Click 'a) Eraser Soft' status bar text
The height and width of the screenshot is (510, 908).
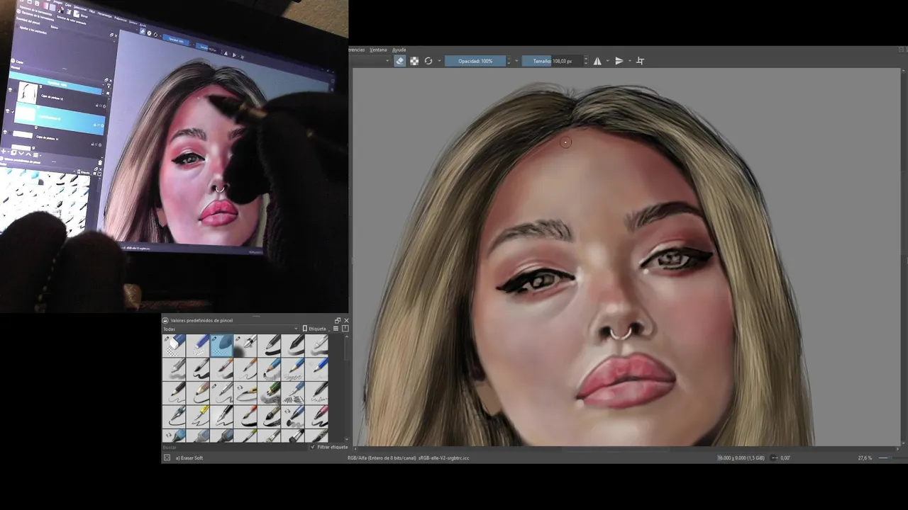tap(189, 458)
